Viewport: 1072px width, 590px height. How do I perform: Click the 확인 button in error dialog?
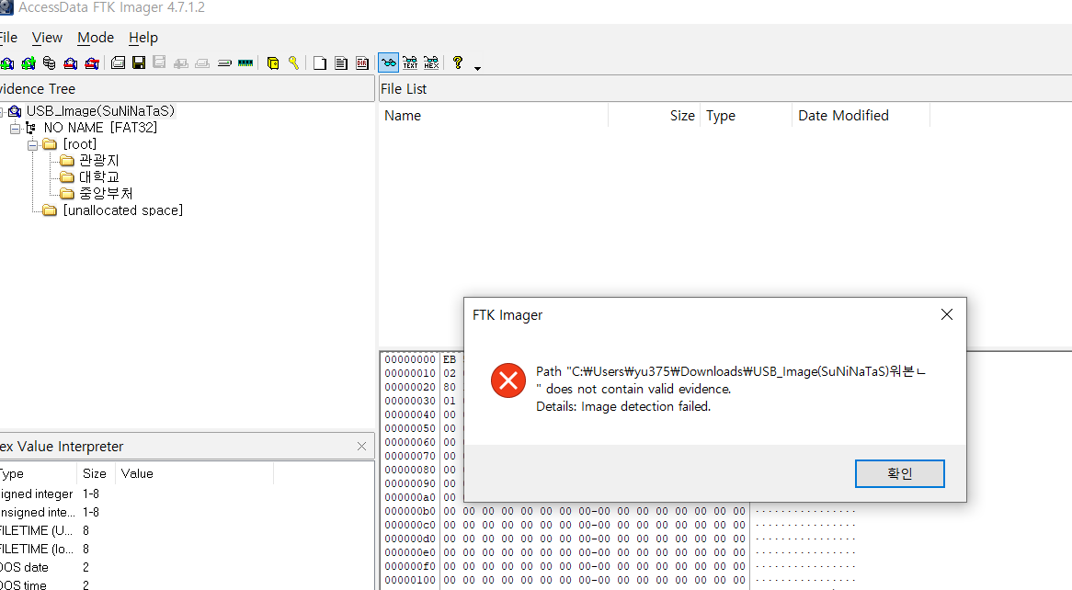click(x=900, y=473)
